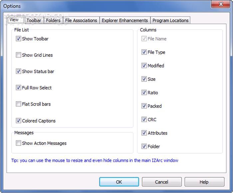Enable Show Action Messages checkbox
This screenshot has width=233, height=193.
18,143
